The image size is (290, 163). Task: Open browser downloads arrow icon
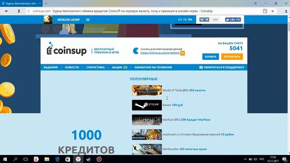pos(286,11)
